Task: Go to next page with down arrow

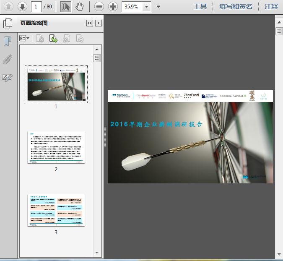Action: point(22,6)
